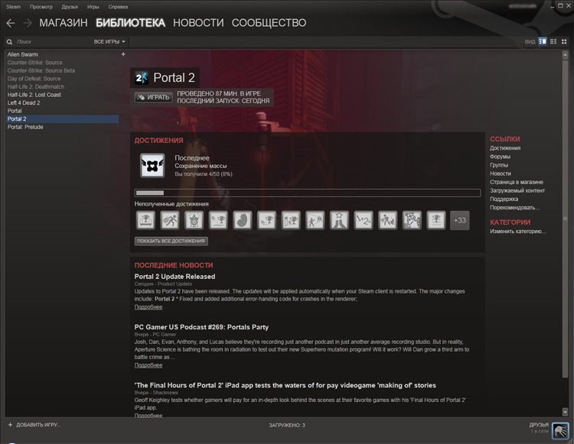Open the ВСЕ ИГРЫ filter dropdown
The height and width of the screenshot is (444, 574).
click(x=109, y=42)
